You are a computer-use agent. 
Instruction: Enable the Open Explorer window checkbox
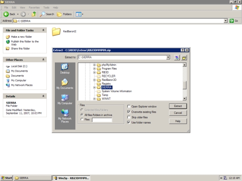pos(129,107)
